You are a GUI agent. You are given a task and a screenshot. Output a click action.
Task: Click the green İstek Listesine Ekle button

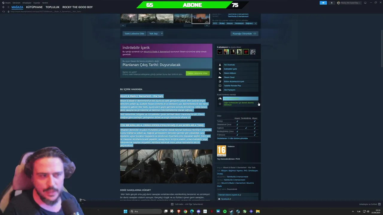(198, 73)
